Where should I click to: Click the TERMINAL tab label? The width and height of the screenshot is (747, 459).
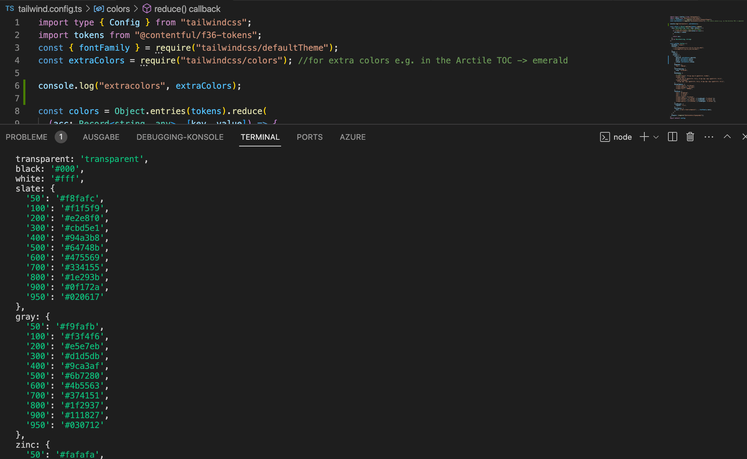pos(260,137)
